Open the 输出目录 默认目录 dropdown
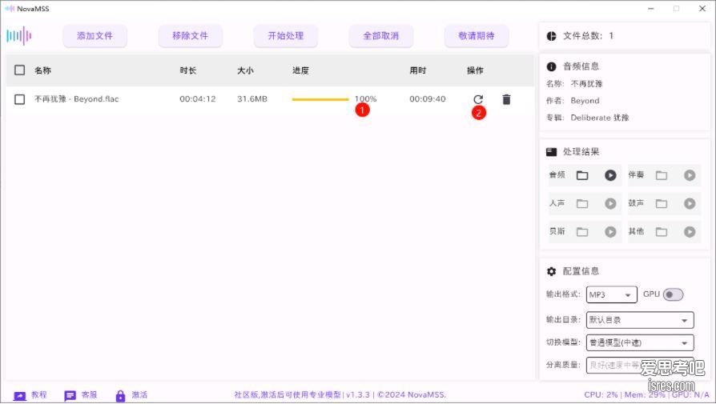This screenshot has height=404, width=716. tap(640, 320)
